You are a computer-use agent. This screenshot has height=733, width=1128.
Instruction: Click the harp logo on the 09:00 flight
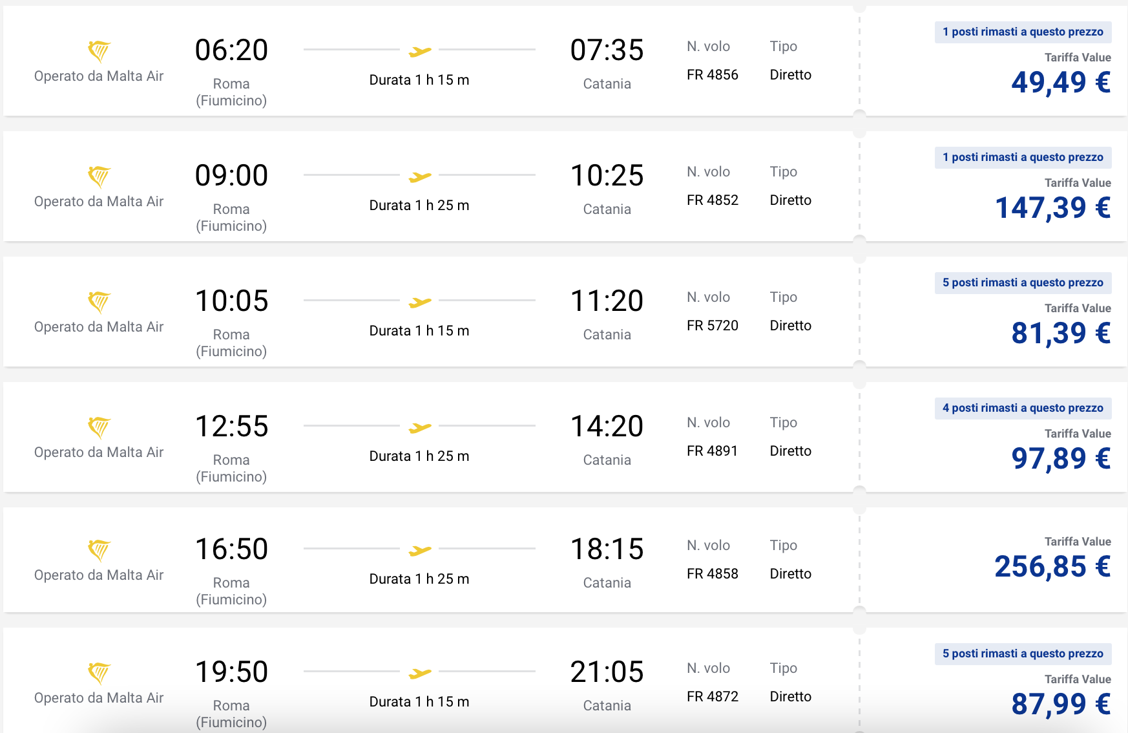[99, 176]
